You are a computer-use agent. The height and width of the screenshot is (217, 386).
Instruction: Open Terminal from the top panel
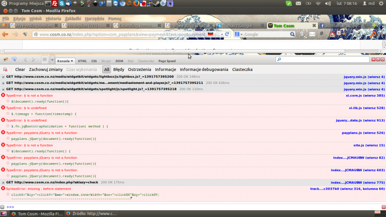pos(48,3)
